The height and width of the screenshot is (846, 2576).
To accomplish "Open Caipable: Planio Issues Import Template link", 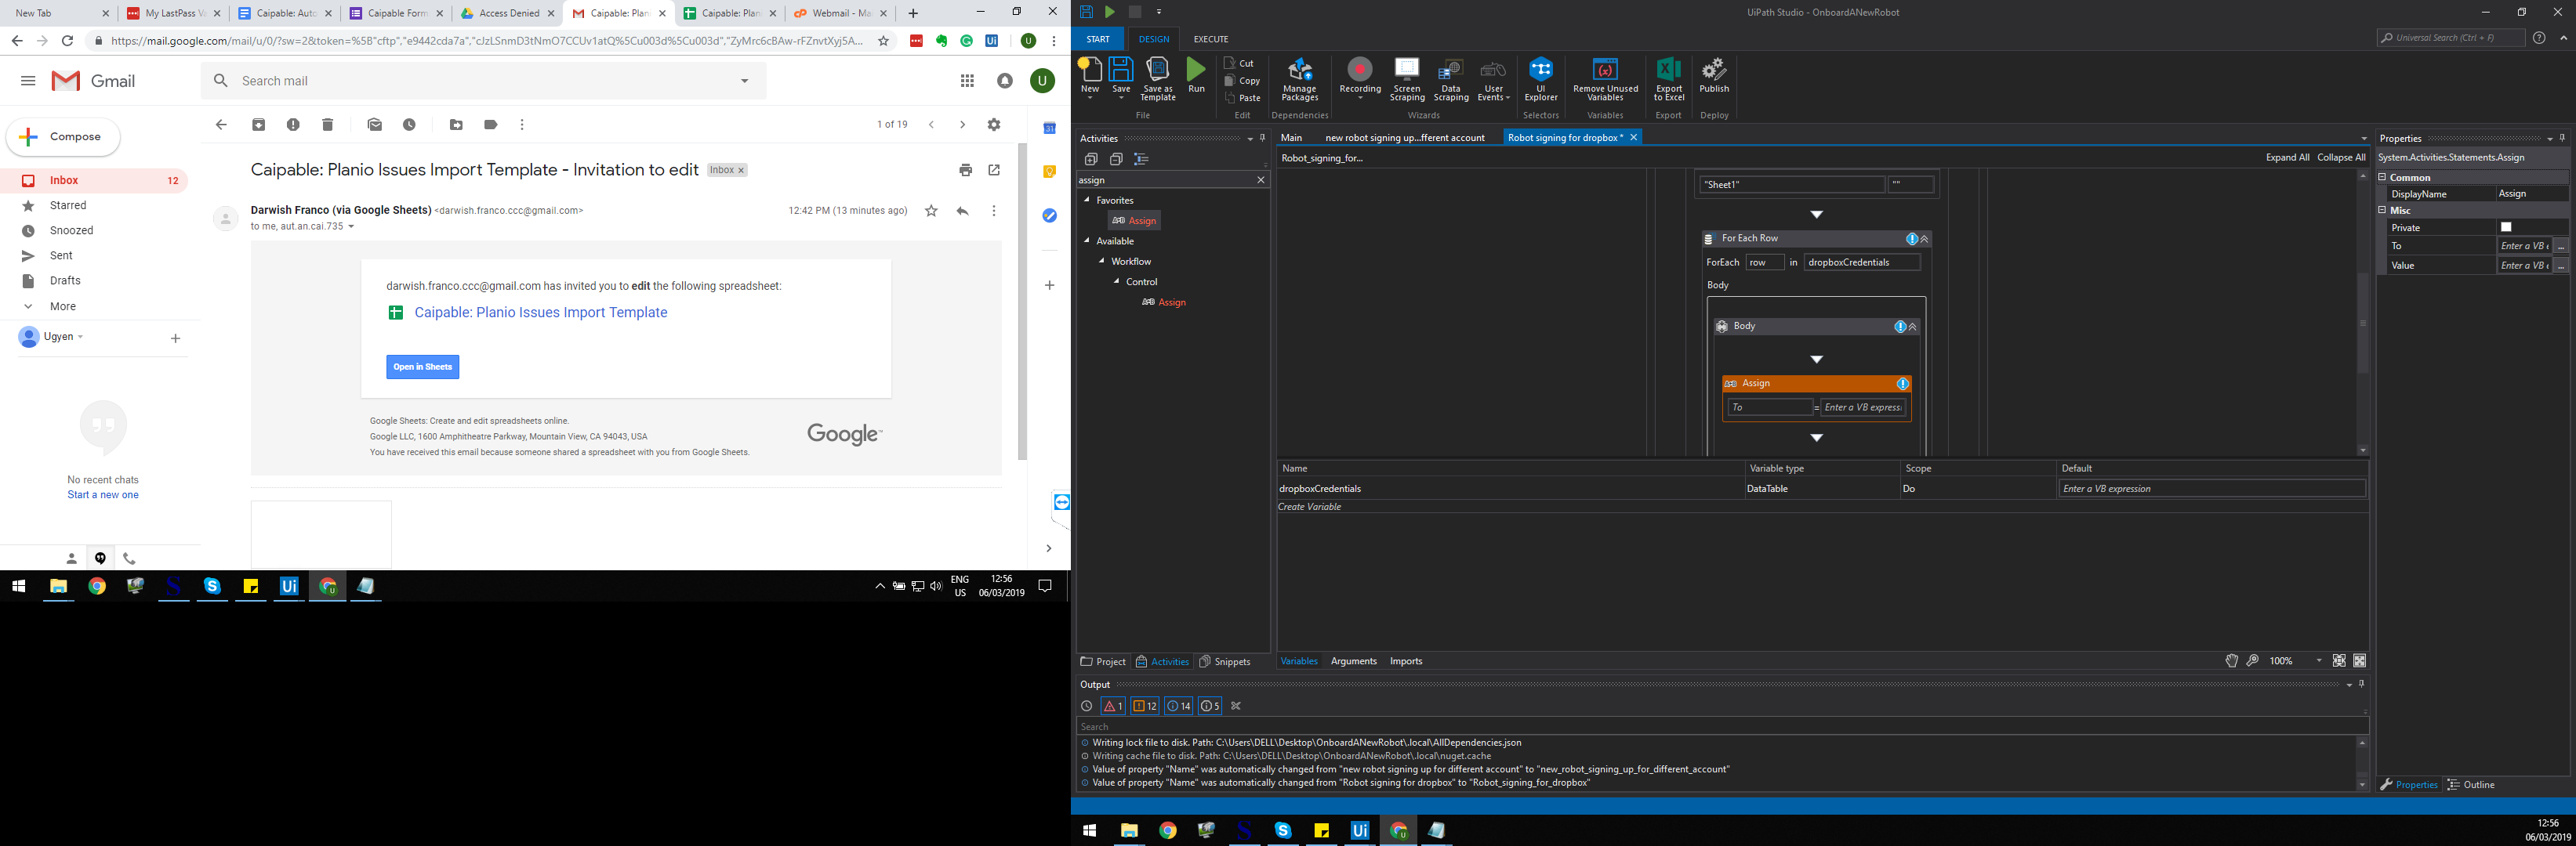I will (541, 313).
